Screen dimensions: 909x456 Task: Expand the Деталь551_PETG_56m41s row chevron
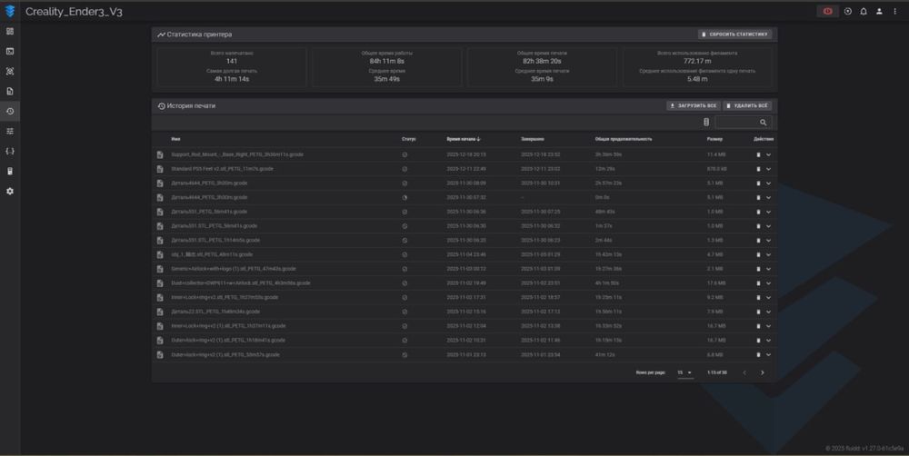[769, 212]
